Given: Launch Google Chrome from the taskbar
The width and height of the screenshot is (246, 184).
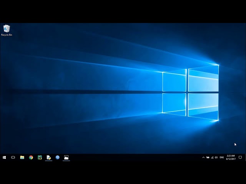Looking at the screenshot, I should [x=31, y=158].
